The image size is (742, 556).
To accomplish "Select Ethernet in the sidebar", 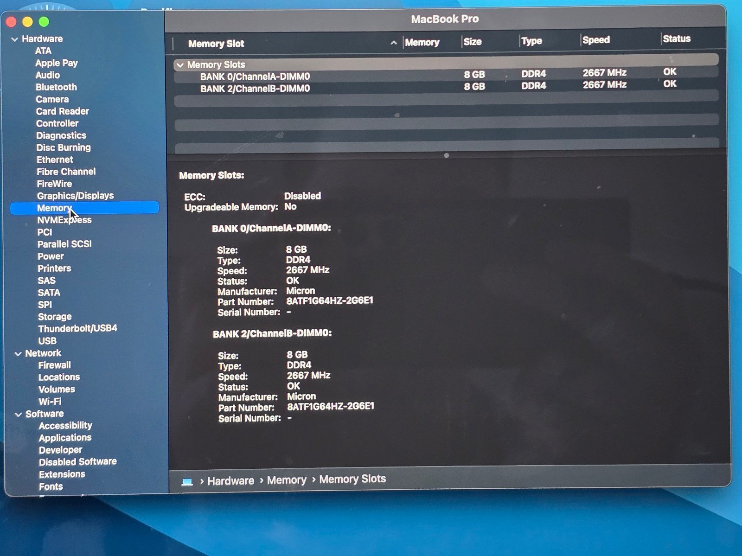I will click(55, 160).
